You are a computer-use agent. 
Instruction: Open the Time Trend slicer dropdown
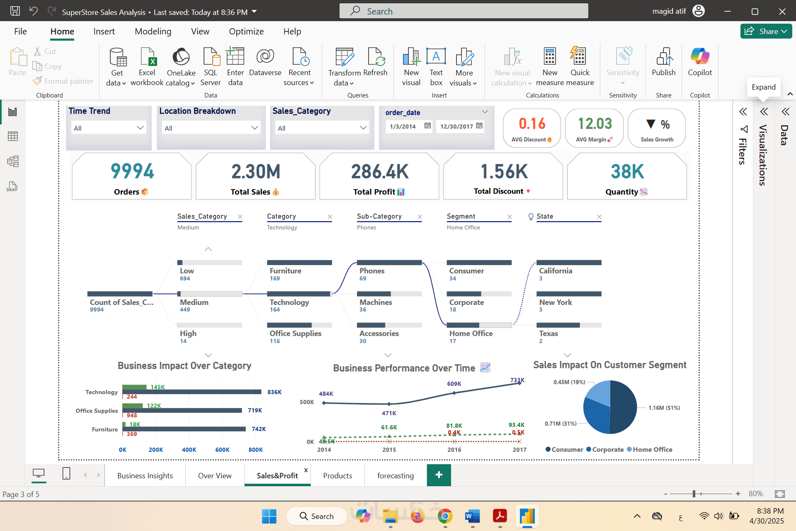140,128
